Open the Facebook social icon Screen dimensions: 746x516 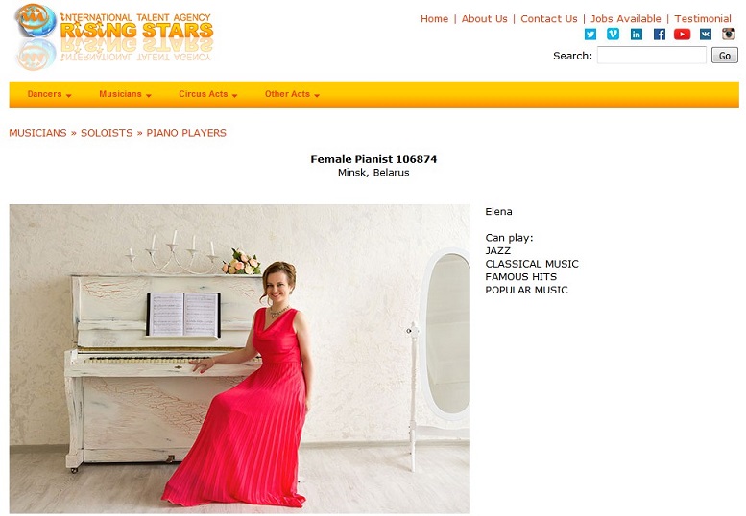(659, 35)
